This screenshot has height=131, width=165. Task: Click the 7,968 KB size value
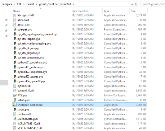point(141,105)
